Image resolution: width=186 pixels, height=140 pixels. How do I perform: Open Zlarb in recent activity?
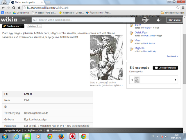pyautogui.click(x=137, y=25)
